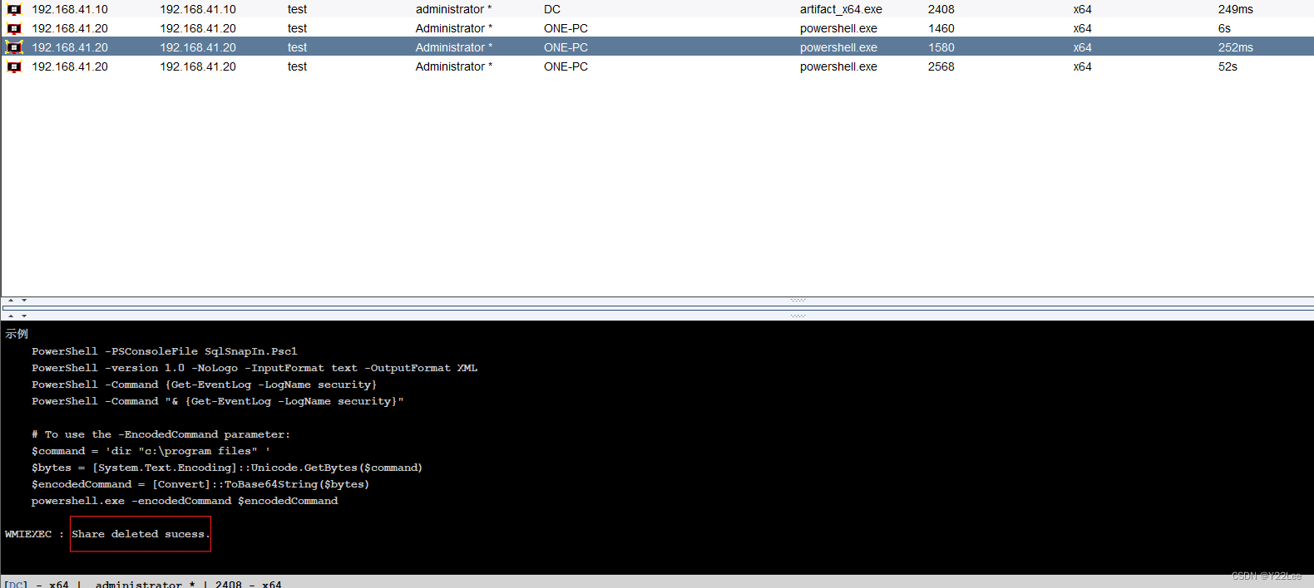Click the $command = 'dir "c:\program files"' line

pos(151,451)
